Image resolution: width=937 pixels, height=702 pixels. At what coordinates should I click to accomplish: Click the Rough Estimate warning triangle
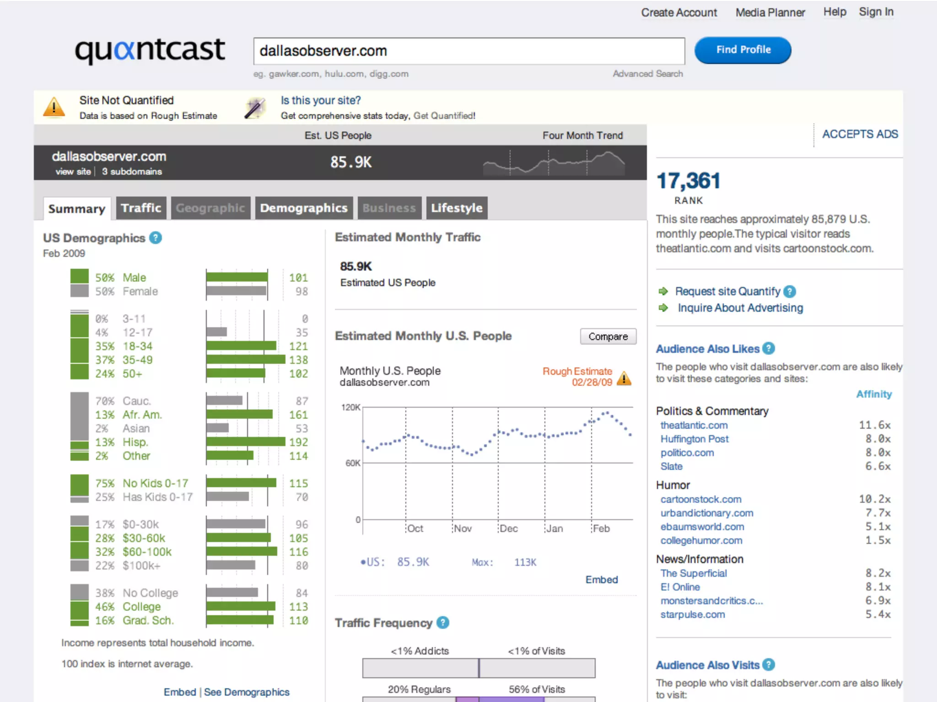pyautogui.click(x=624, y=378)
